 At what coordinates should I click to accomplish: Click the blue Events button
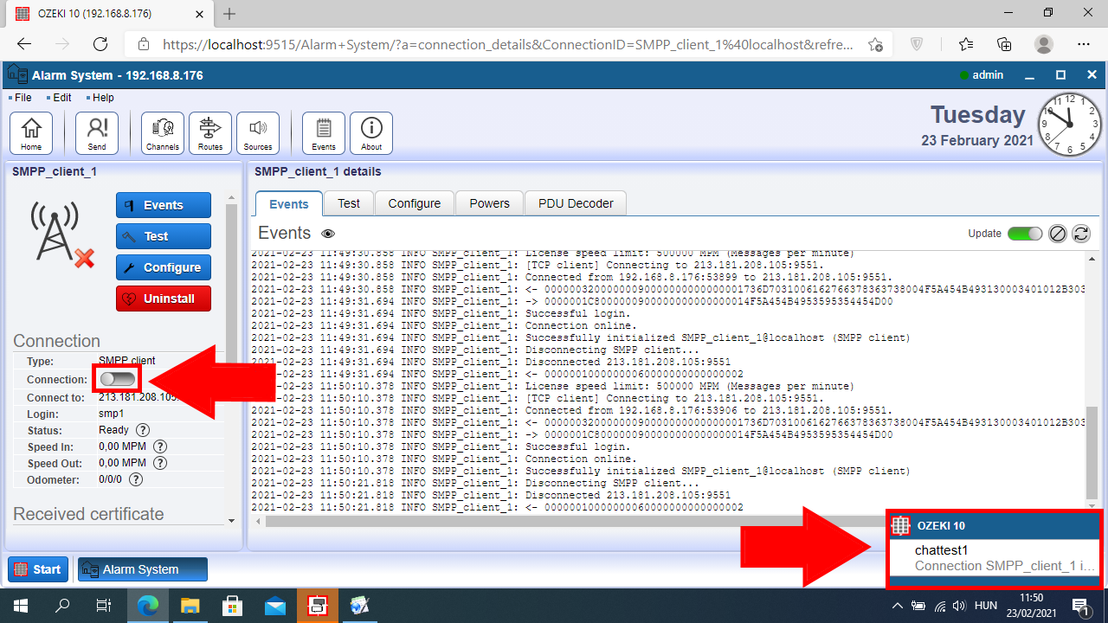pyautogui.click(x=164, y=205)
